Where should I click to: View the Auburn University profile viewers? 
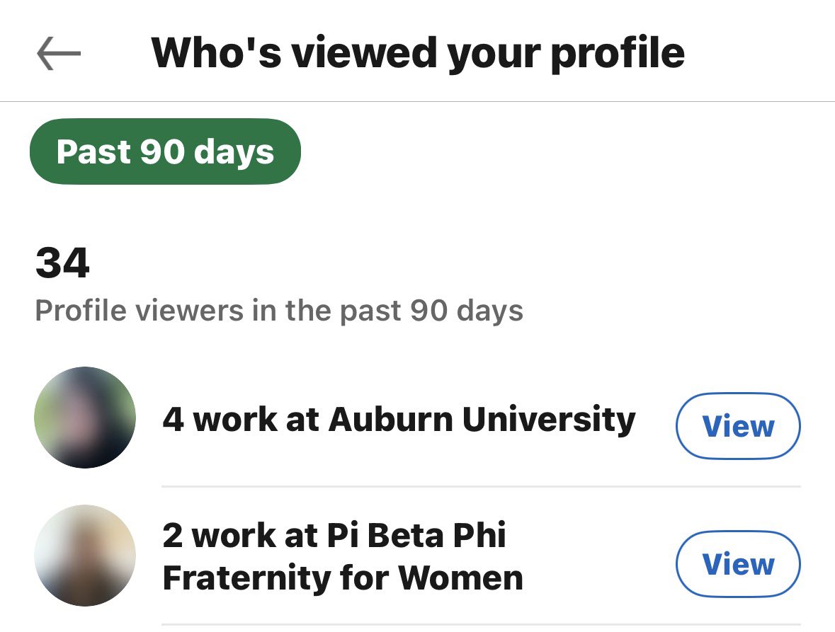(738, 425)
